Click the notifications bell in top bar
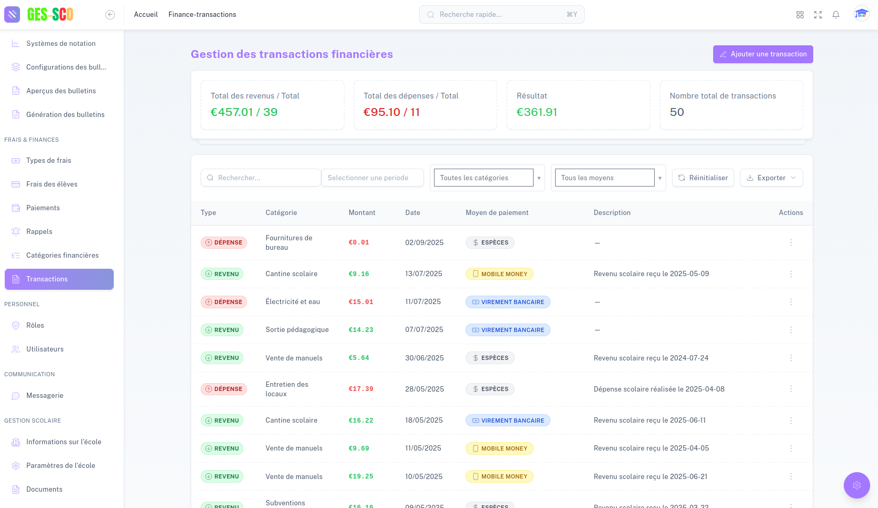The width and height of the screenshot is (878, 508). pyautogui.click(x=835, y=14)
